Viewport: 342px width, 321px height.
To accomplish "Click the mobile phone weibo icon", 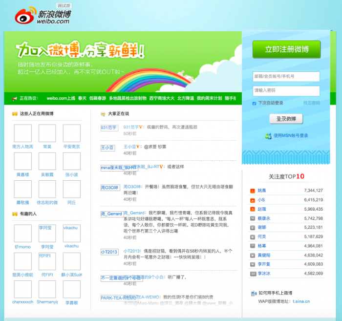I will (254, 293).
